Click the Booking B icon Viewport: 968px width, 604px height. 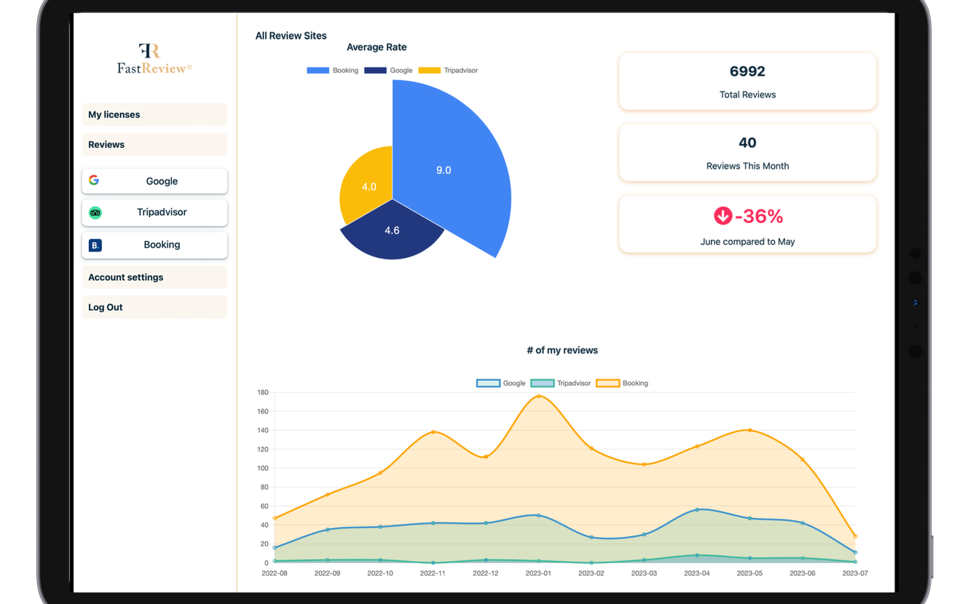[x=95, y=246]
